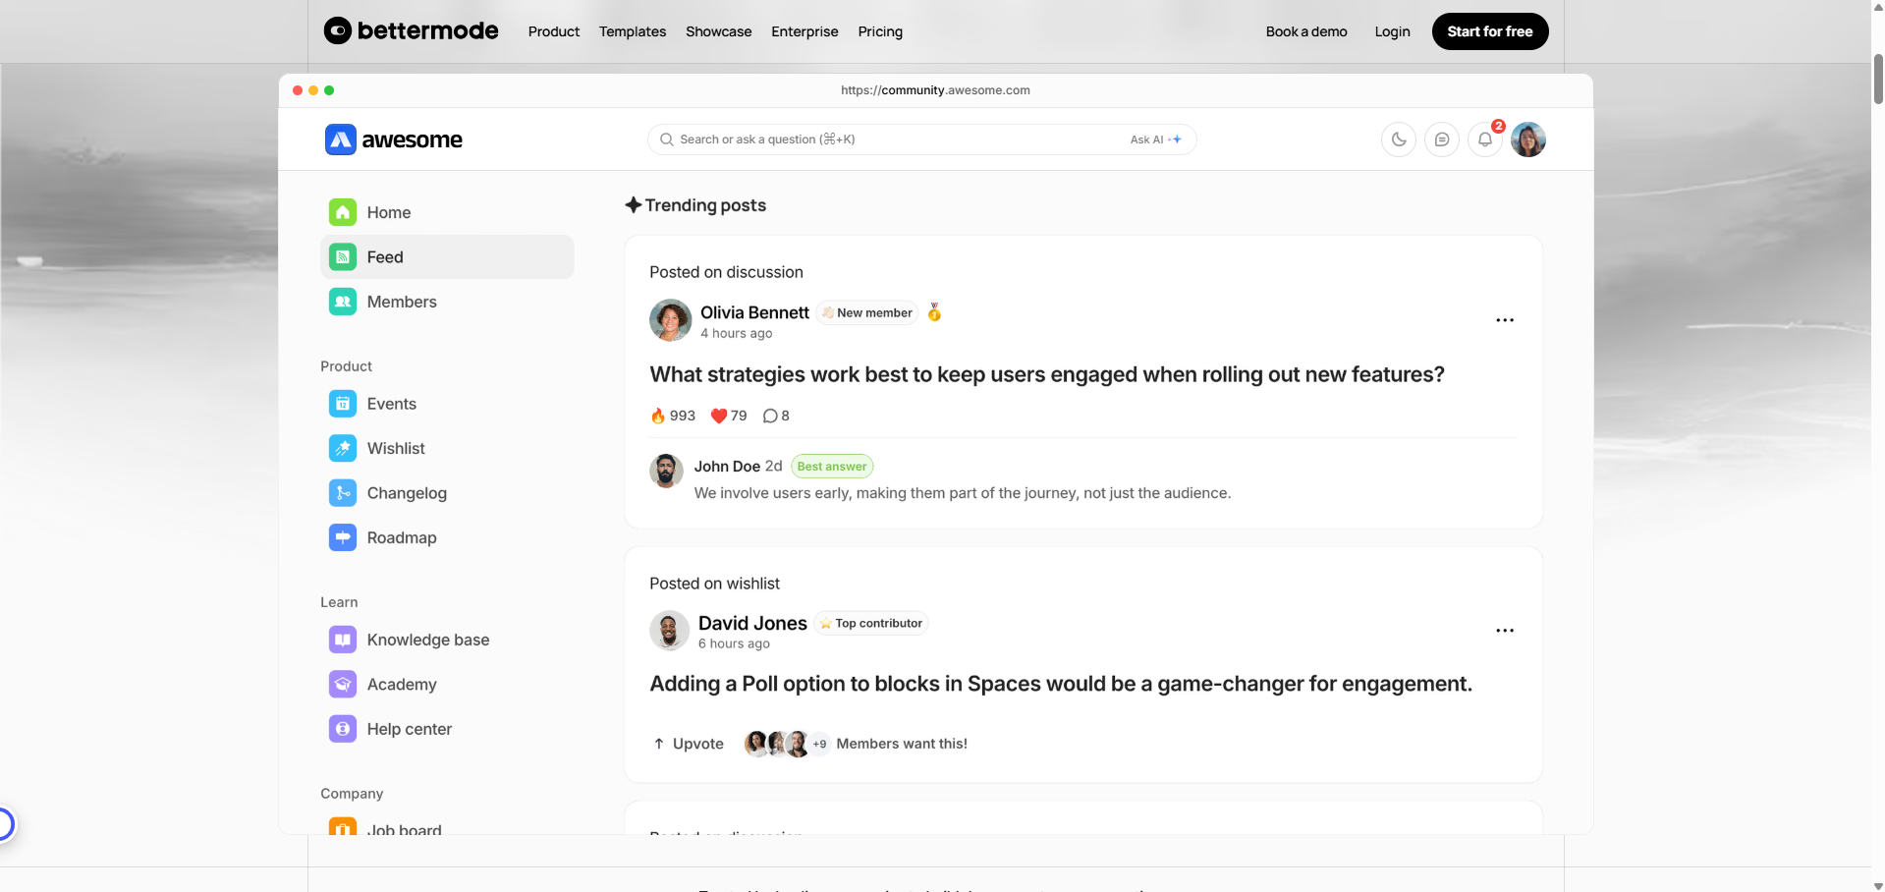
Task: Click the page vertical scrollbar
Action: [x=1878, y=79]
